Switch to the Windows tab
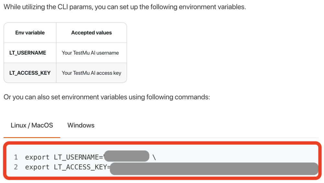Image resolution: width=324 pixels, height=183 pixels. pyautogui.click(x=81, y=125)
